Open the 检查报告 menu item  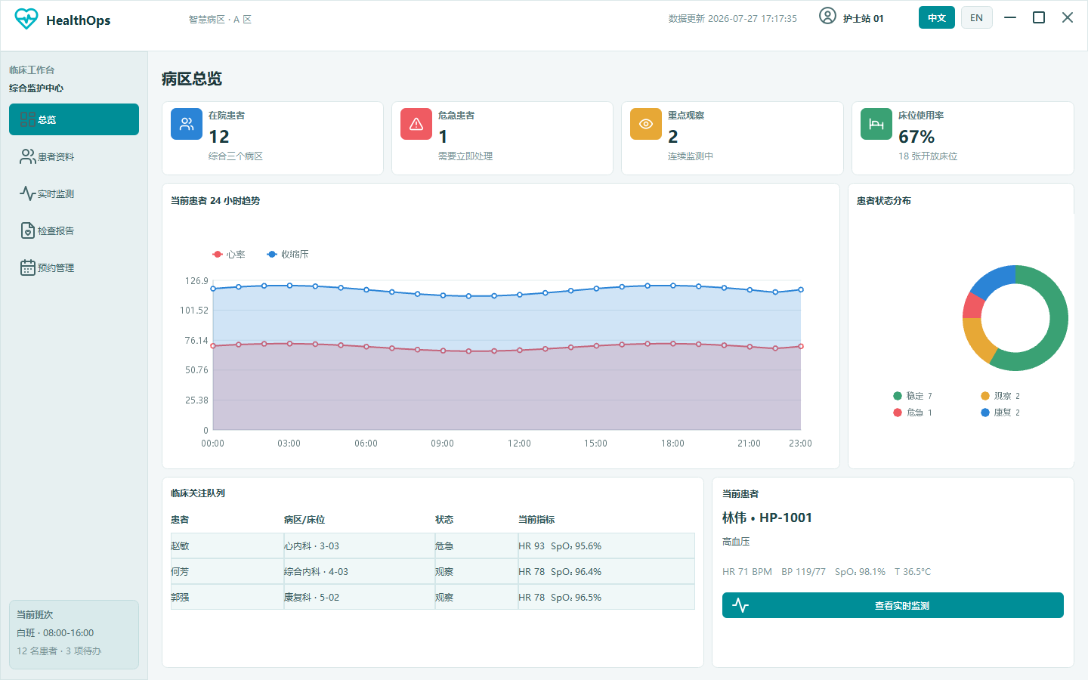pyautogui.click(x=74, y=230)
